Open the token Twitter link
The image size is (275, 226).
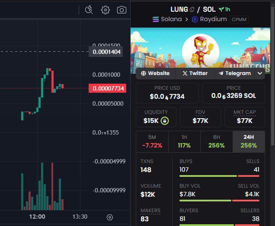tap(195, 73)
